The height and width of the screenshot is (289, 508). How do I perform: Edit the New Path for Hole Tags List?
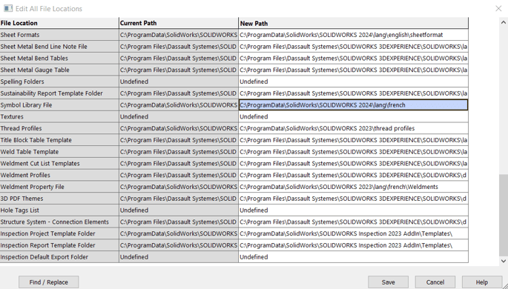tap(354, 210)
